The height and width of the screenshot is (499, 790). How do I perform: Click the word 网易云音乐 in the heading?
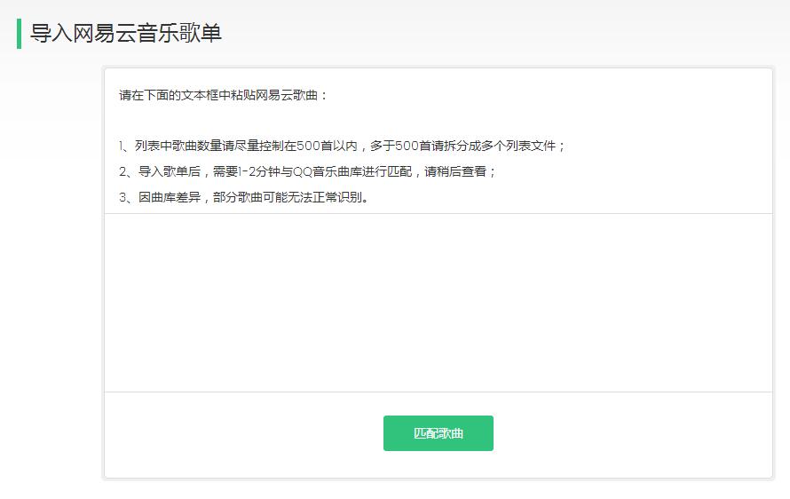coord(125,34)
